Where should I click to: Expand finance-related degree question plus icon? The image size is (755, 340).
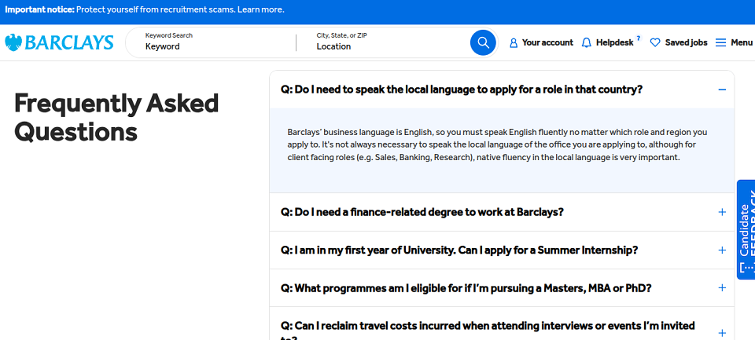[722, 212]
